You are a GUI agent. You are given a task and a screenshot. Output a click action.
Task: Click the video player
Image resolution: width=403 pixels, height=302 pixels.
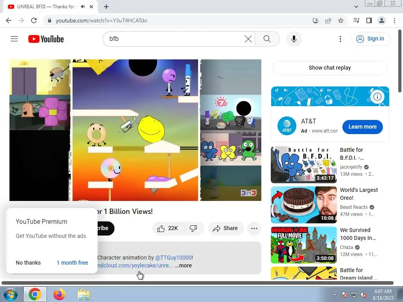point(135,130)
